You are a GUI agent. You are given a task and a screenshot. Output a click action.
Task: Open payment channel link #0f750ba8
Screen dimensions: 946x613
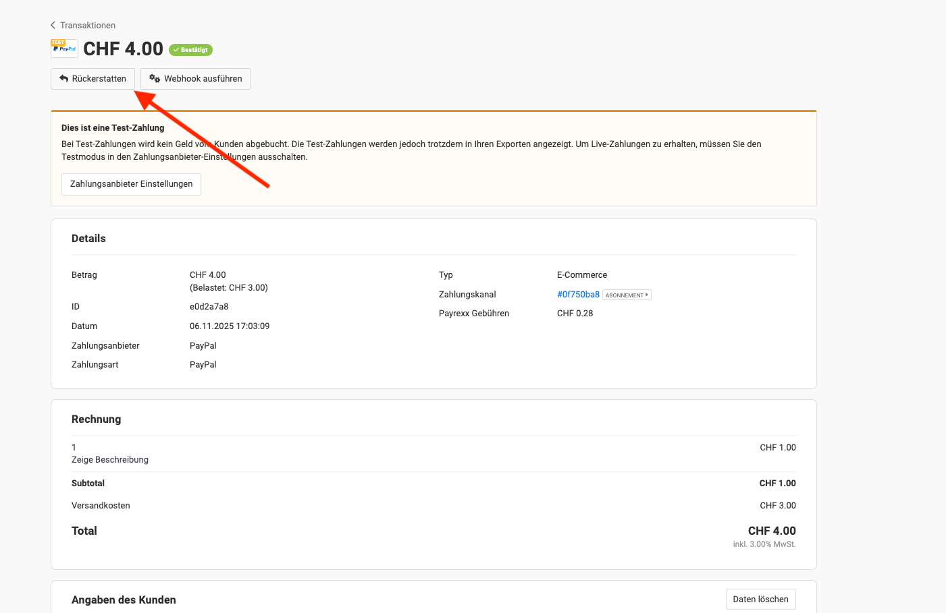578,295
